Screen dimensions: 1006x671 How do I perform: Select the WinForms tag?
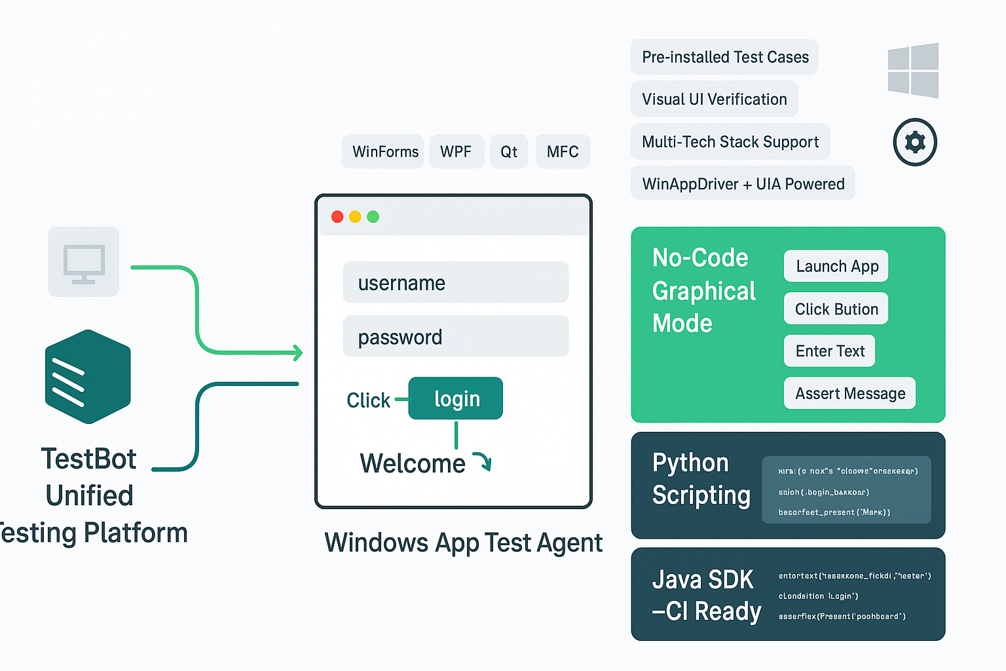[x=384, y=152]
